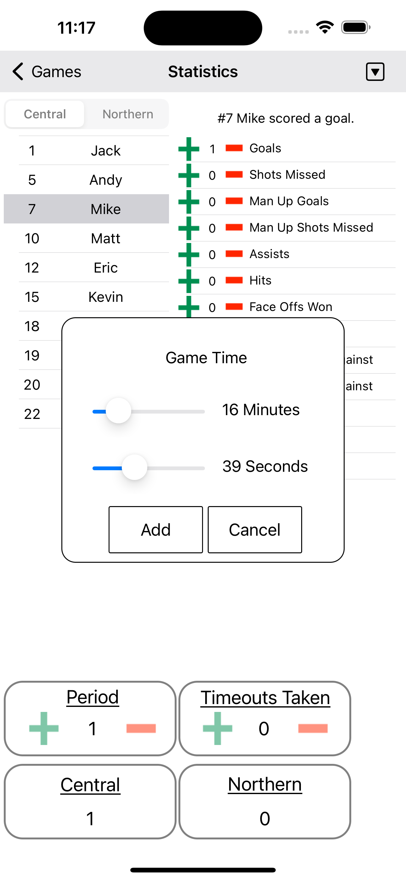Tap Cancel to dismiss the Game Time dialog
This screenshot has width=406, height=880.
pyautogui.click(x=254, y=529)
